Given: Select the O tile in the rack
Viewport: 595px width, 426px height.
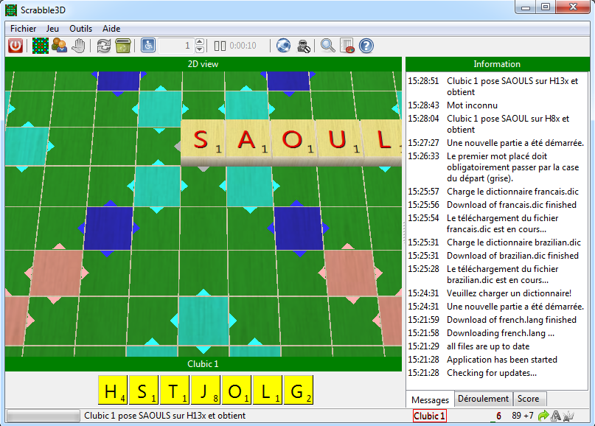Looking at the screenshot, I should click(x=237, y=390).
